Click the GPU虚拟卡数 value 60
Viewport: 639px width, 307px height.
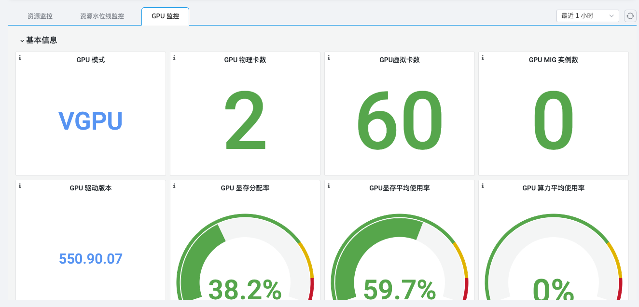pyautogui.click(x=400, y=120)
